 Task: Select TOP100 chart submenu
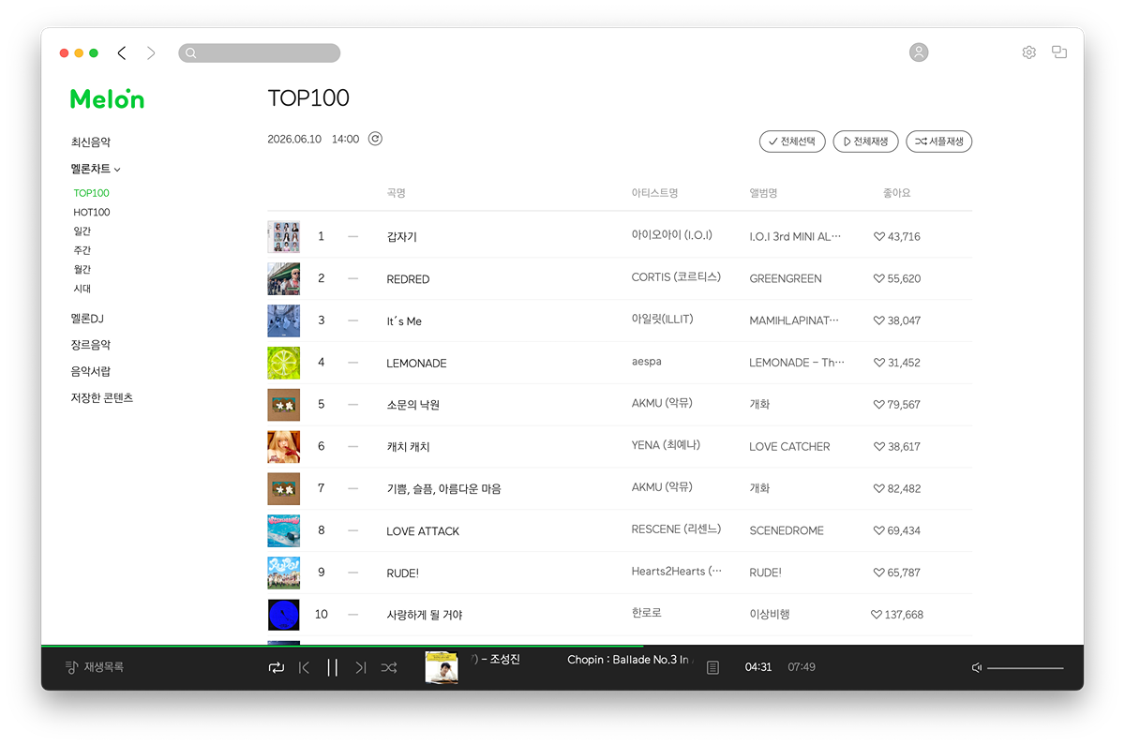[x=92, y=193]
